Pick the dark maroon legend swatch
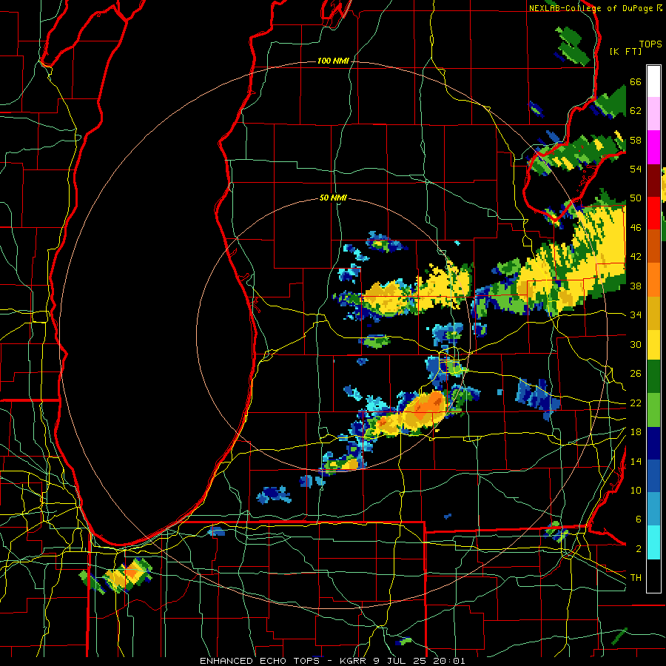 [653, 180]
